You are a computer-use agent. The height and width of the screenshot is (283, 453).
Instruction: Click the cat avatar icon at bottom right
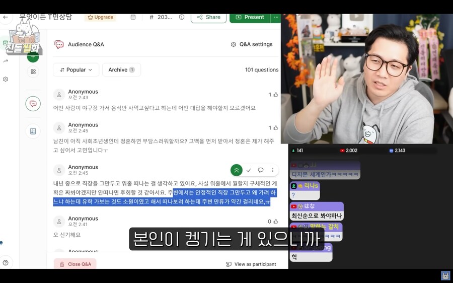point(445,275)
